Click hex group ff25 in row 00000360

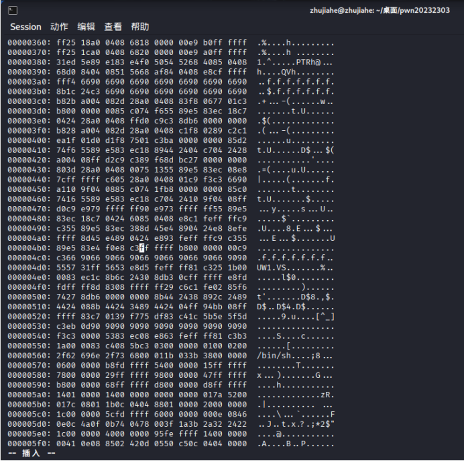[x=66, y=43]
